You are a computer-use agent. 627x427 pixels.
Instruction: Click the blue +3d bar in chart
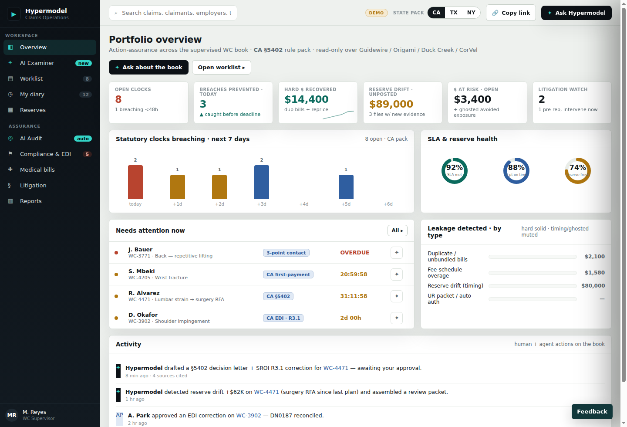click(262, 182)
